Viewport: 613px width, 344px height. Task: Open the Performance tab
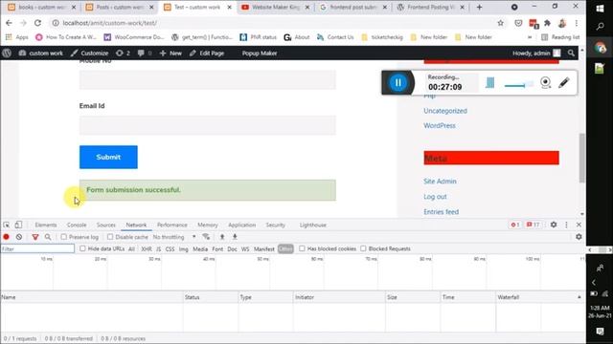click(172, 226)
